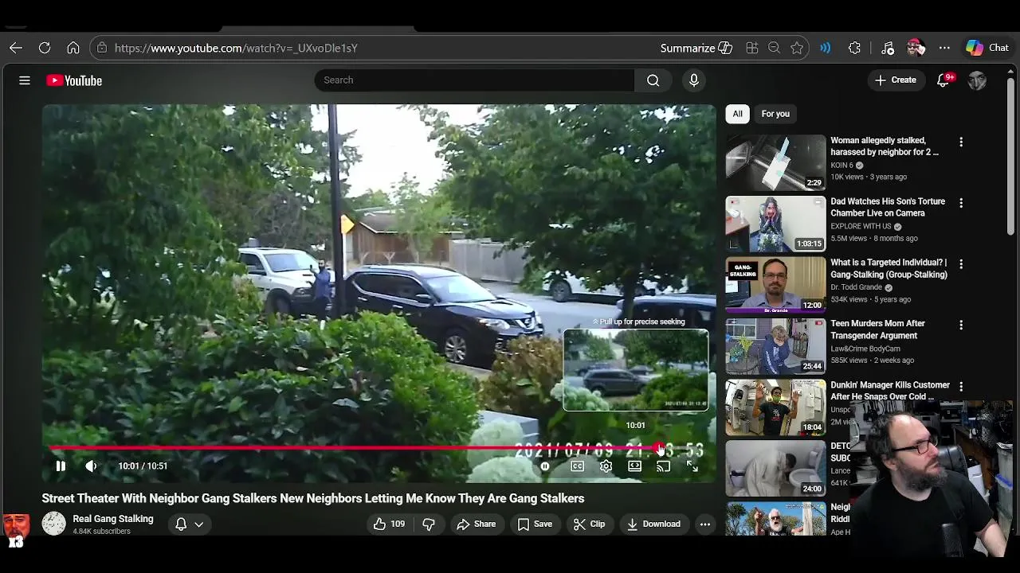Click the Summarize button in address bar
Viewport: 1020px width, 573px height.
point(696,48)
